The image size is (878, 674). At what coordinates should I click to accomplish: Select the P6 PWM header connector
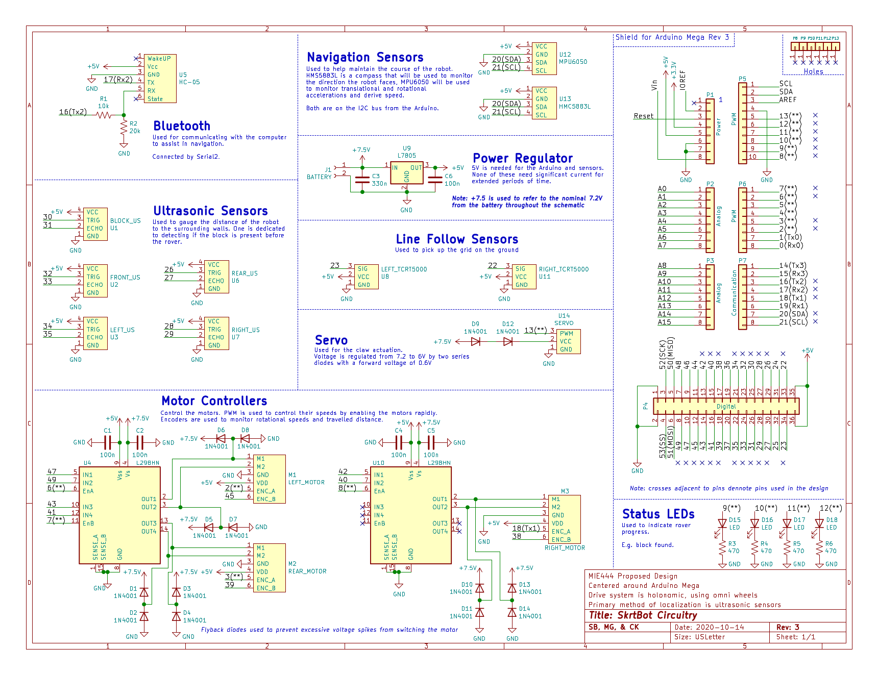click(743, 220)
